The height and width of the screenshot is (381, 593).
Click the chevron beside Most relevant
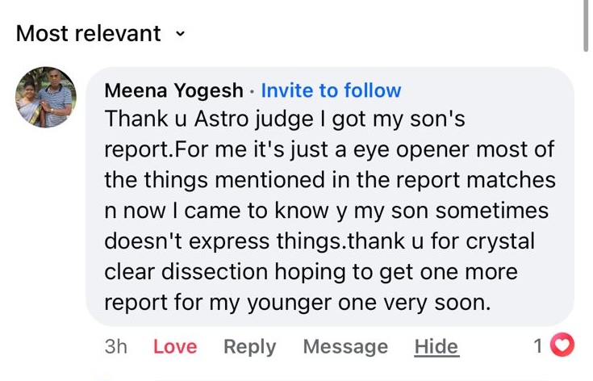(x=180, y=34)
